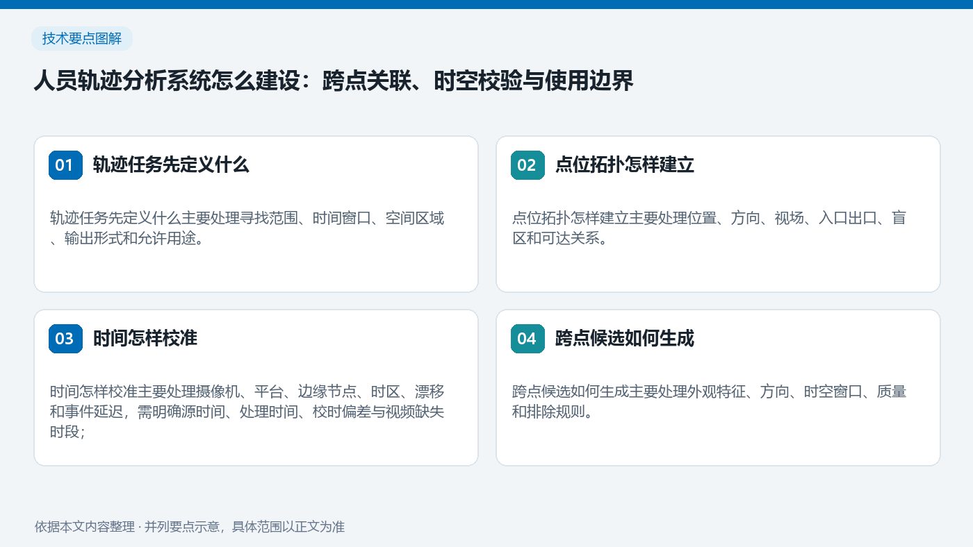Click the 03 number badge
The image size is (973, 547).
[65, 339]
